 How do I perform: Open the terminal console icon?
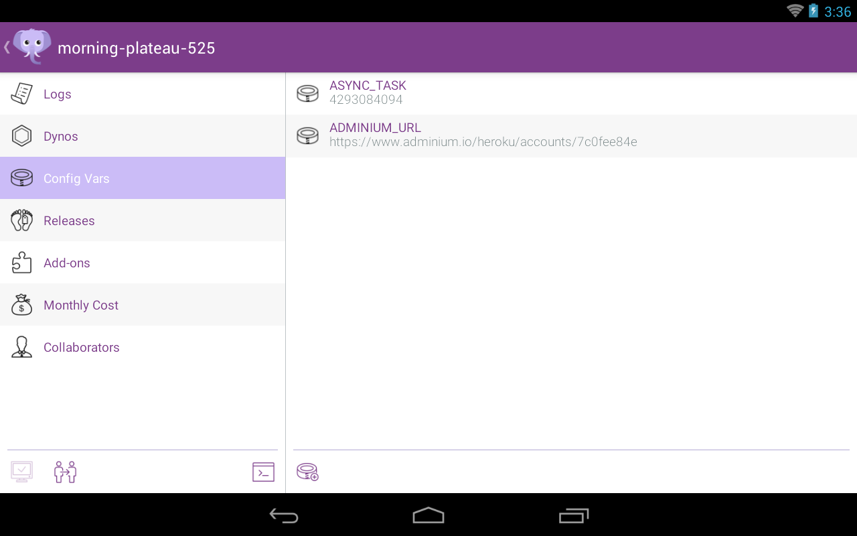point(263,472)
